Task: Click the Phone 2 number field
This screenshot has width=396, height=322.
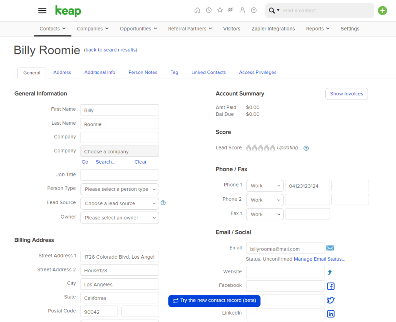Action: coord(307,200)
